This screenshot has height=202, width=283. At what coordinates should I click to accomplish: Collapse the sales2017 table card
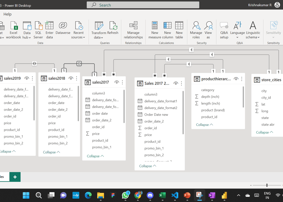(x=95, y=156)
